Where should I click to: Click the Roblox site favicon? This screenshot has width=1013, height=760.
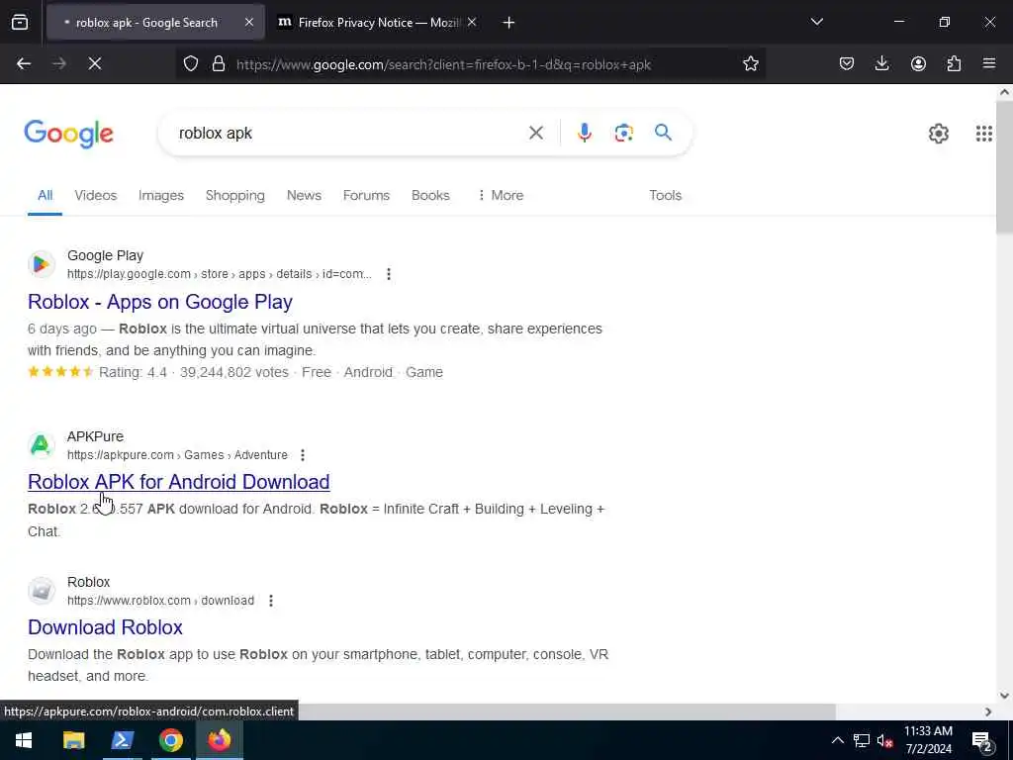click(x=42, y=591)
